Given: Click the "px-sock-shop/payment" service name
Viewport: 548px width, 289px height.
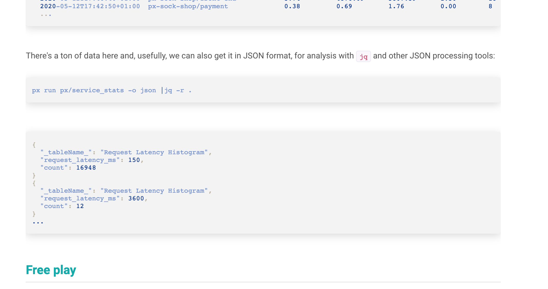Looking at the screenshot, I should pyautogui.click(x=188, y=6).
